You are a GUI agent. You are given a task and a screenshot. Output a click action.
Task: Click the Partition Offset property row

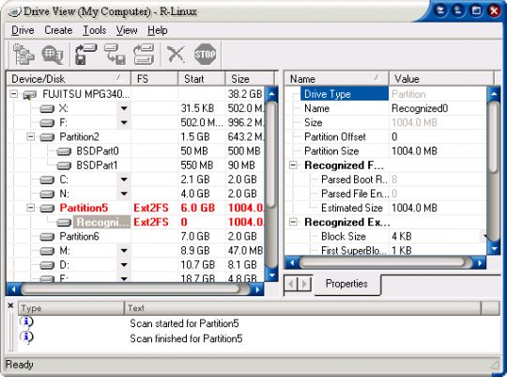(386, 137)
